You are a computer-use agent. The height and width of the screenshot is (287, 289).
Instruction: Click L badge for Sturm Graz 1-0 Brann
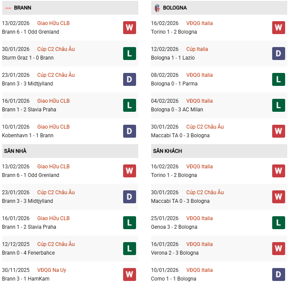click(129, 54)
